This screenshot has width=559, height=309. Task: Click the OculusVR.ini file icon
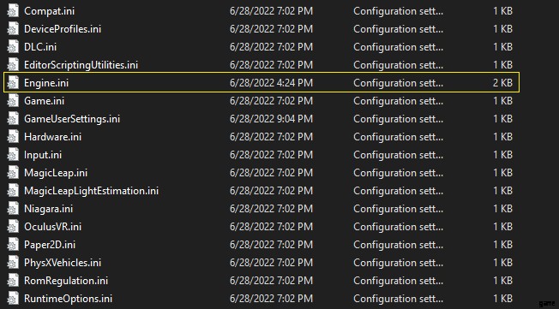tap(13, 227)
